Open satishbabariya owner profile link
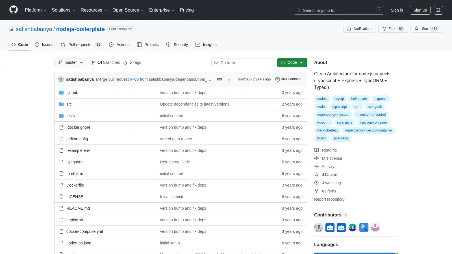This screenshot has height=254, width=452. pyautogui.click(x=34, y=29)
